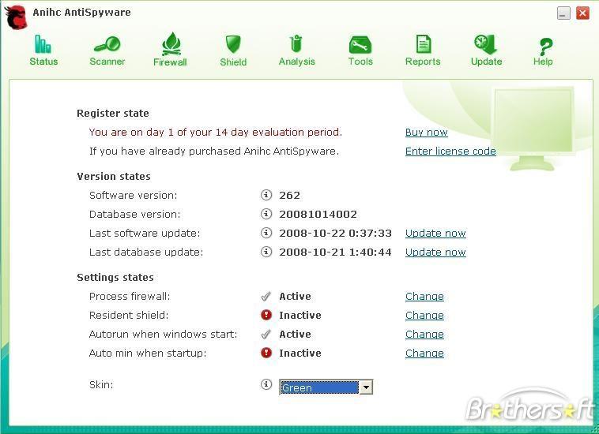Image resolution: width=599 pixels, height=434 pixels.
Task: Click Update now for last database update
Action: [x=435, y=252]
